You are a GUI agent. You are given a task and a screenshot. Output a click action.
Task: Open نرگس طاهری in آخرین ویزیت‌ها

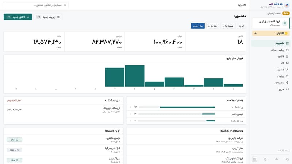pos(64,140)
